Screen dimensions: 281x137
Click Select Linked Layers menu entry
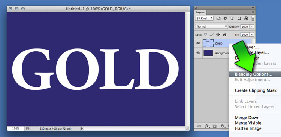tap(255, 106)
